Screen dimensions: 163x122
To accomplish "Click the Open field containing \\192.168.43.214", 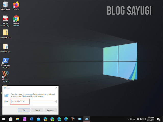I will click(x=34, y=101).
